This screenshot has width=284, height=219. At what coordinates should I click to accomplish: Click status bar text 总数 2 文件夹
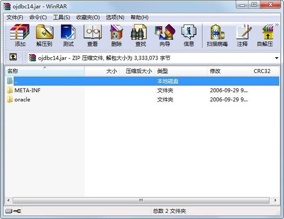169,211
